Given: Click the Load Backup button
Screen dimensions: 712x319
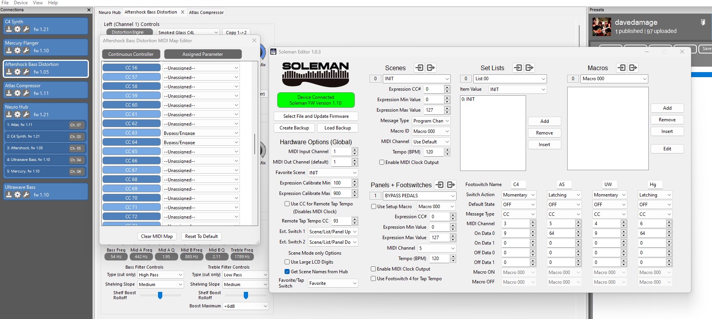Looking at the screenshot, I should (x=338, y=128).
